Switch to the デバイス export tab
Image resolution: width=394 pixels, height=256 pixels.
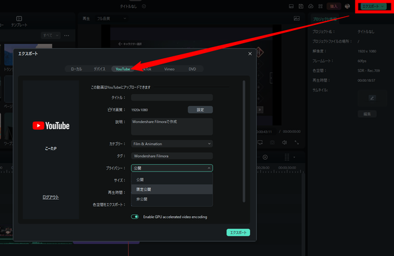(100, 69)
